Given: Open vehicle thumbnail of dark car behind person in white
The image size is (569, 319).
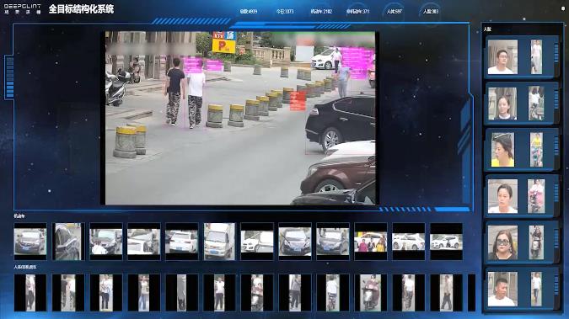Looking at the screenshot, I should [x=106, y=242].
